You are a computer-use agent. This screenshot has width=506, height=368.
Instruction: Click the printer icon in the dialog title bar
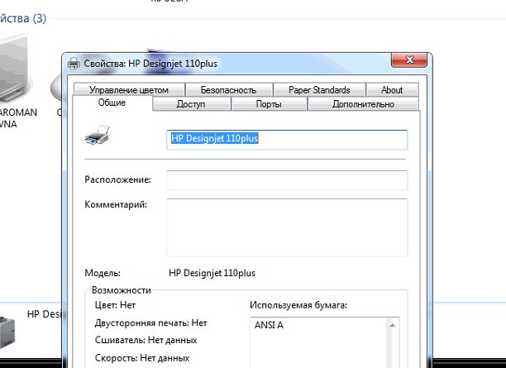click(74, 63)
